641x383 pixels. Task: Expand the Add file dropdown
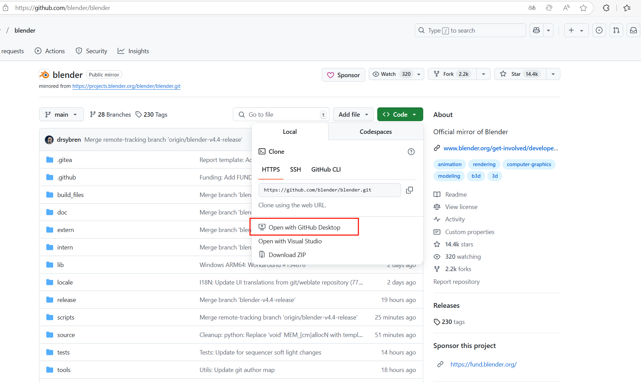click(x=353, y=115)
